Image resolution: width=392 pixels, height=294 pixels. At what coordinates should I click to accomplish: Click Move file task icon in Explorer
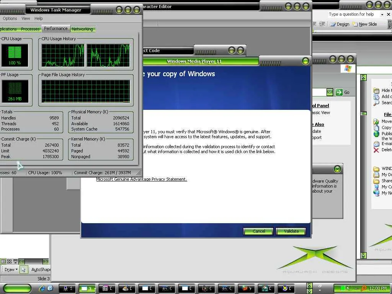click(x=376, y=121)
